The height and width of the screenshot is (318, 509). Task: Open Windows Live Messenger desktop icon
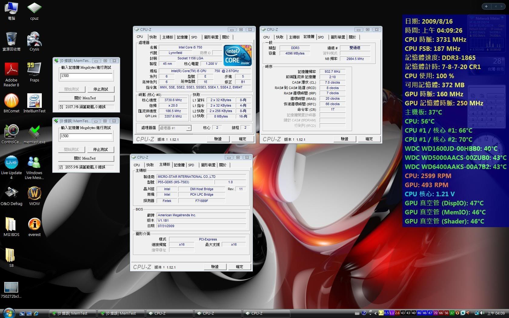click(34, 167)
